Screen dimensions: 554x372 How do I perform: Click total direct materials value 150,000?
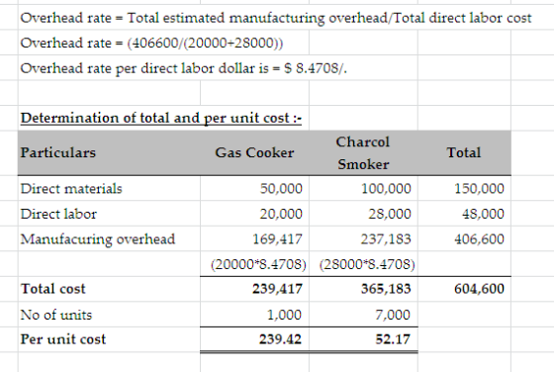(x=480, y=188)
